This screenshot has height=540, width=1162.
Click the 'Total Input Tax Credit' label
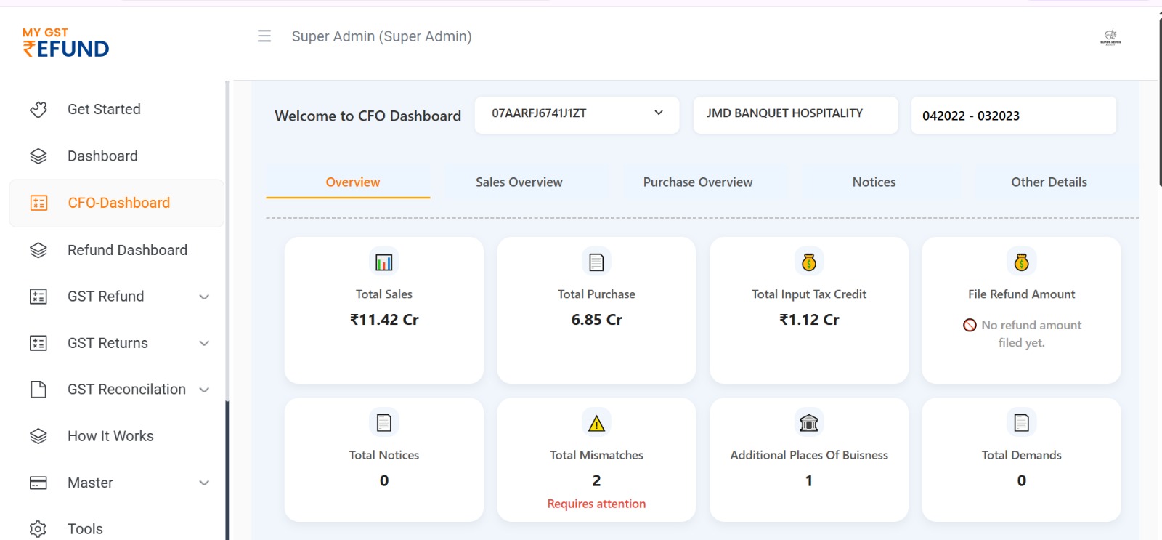click(x=809, y=294)
